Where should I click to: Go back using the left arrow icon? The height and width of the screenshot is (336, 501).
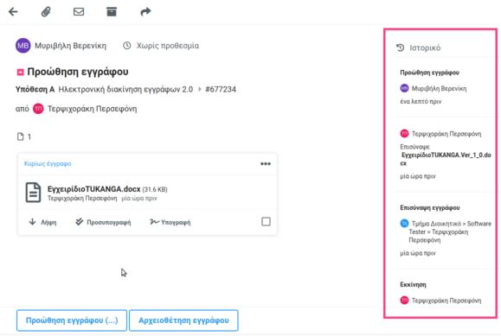coord(13,12)
